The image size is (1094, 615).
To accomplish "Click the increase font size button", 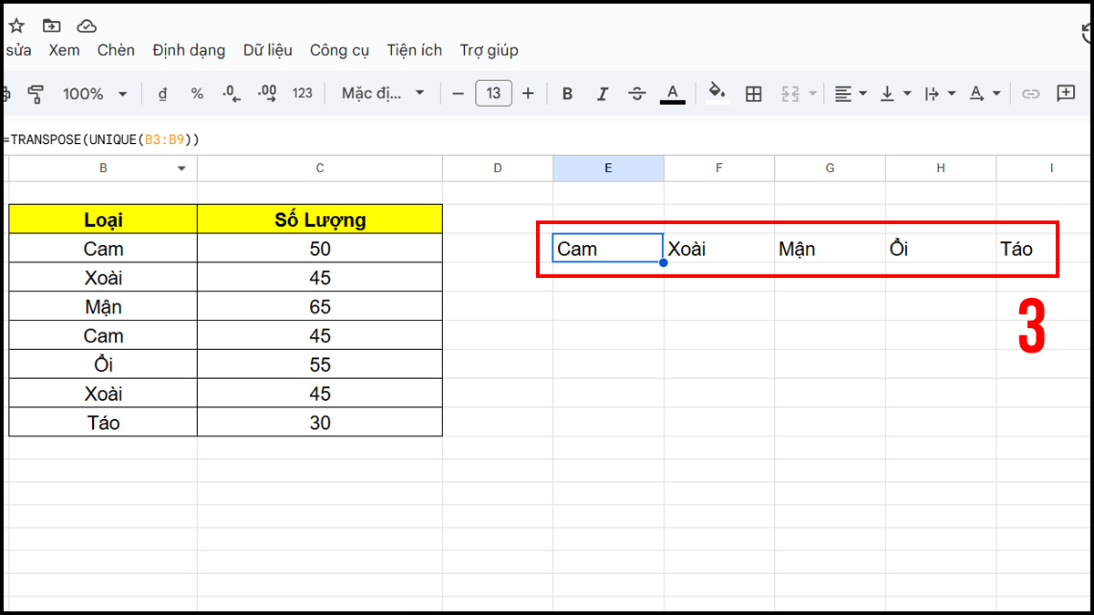I will (528, 93).
